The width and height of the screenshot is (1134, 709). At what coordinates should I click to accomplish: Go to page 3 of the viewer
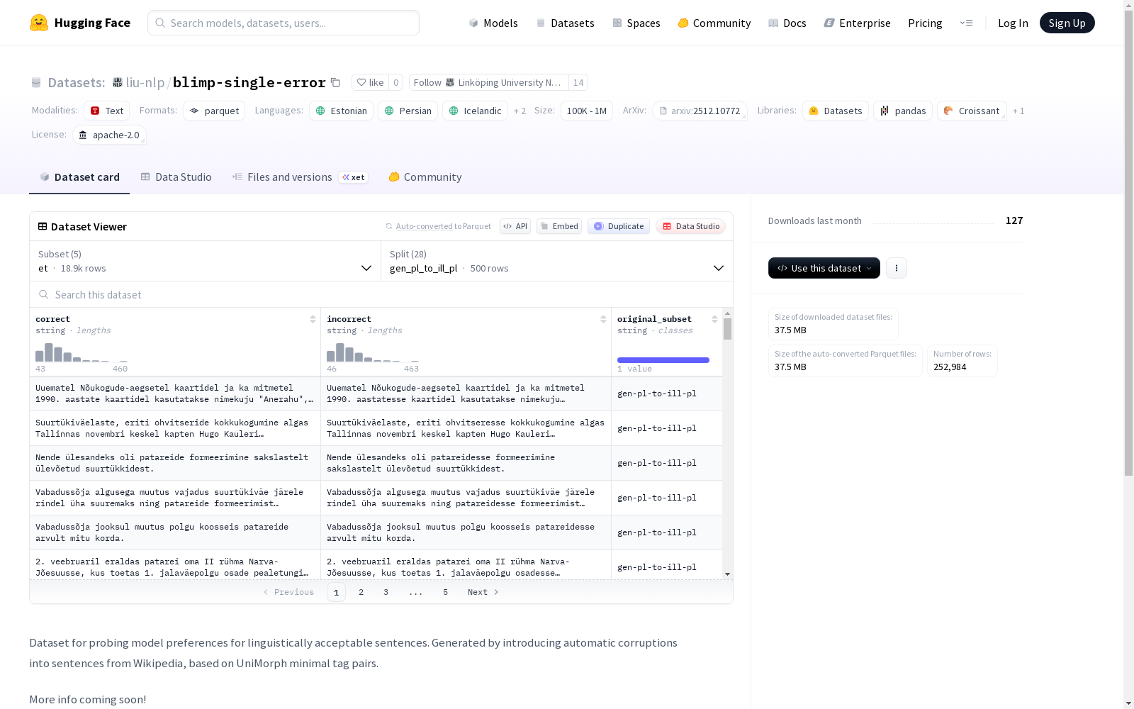pyautogui.click(x=386, y=592)
